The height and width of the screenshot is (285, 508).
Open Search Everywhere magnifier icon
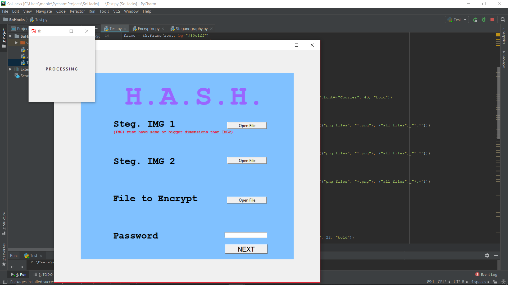click(503, 20)
